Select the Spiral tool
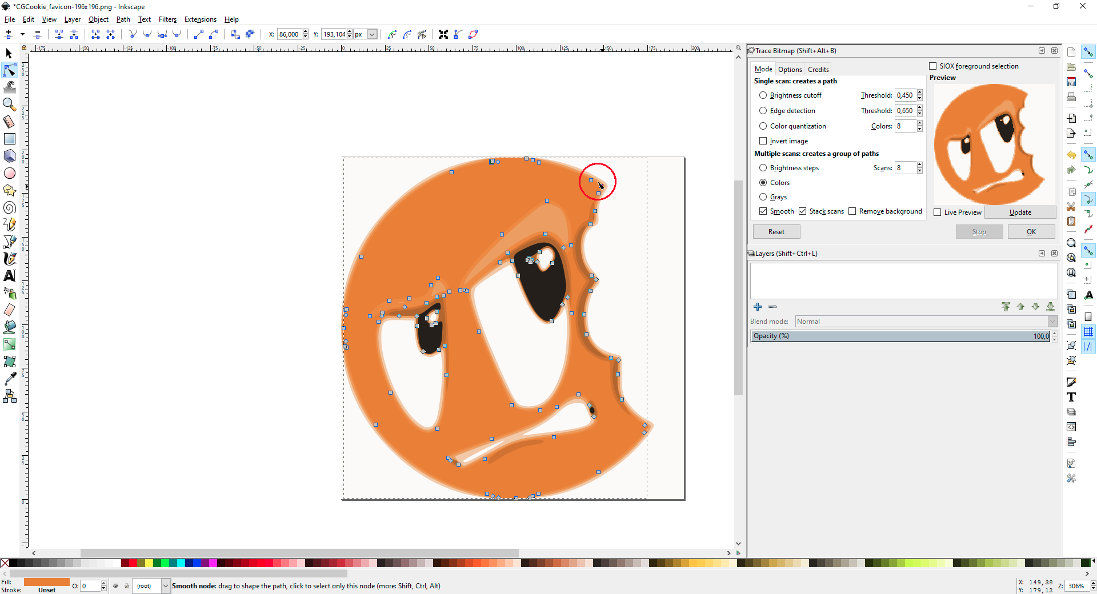 tap(9, 207)
